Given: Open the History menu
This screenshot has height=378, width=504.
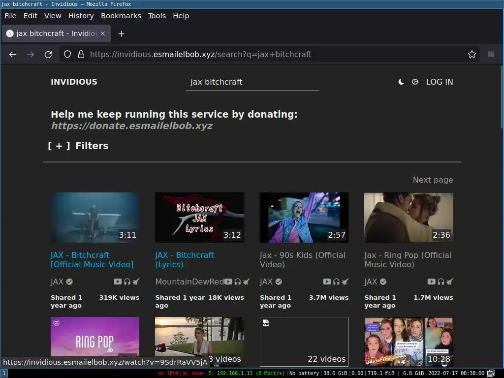Looking at the screenshot, I should click(x=81, y=16).
